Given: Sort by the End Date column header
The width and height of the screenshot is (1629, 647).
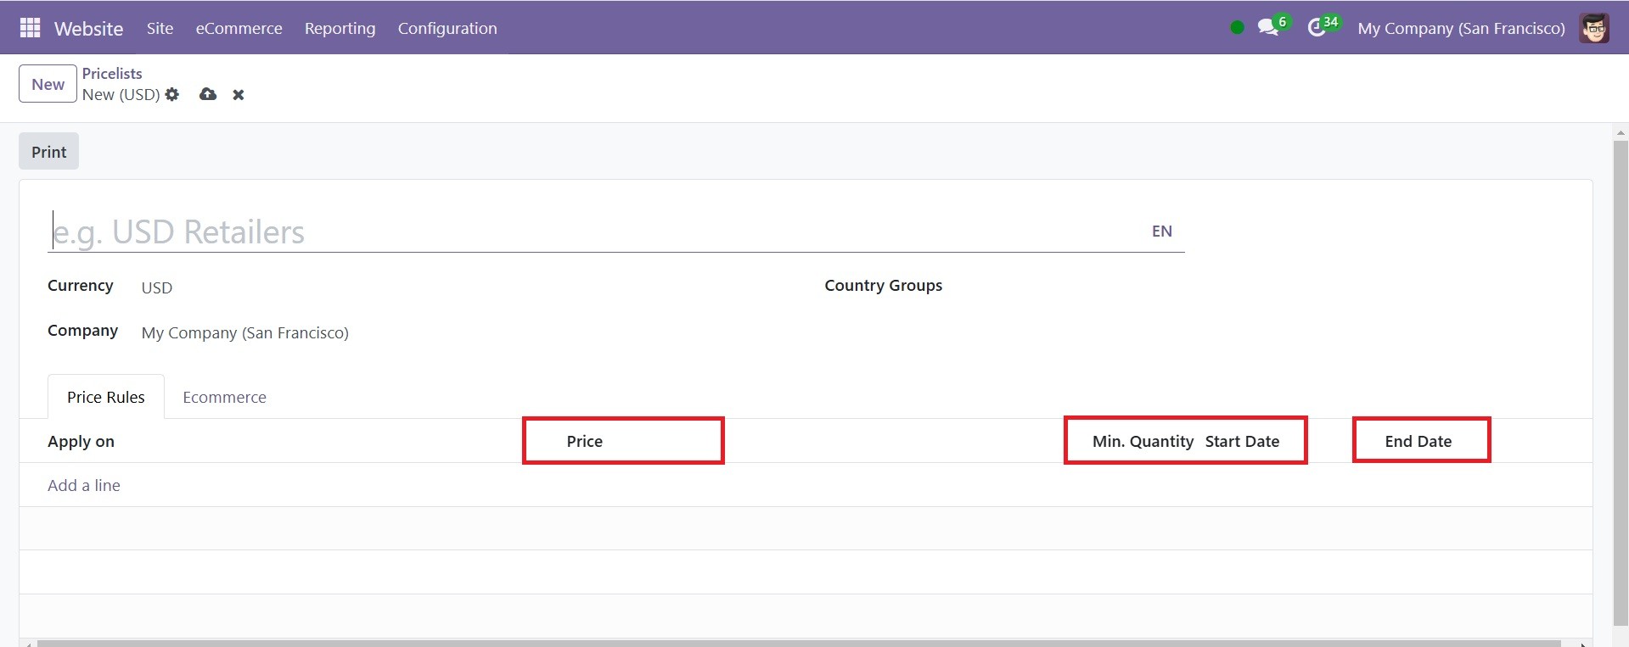Looking at the screenshot, I should (x=1418, y=441).
